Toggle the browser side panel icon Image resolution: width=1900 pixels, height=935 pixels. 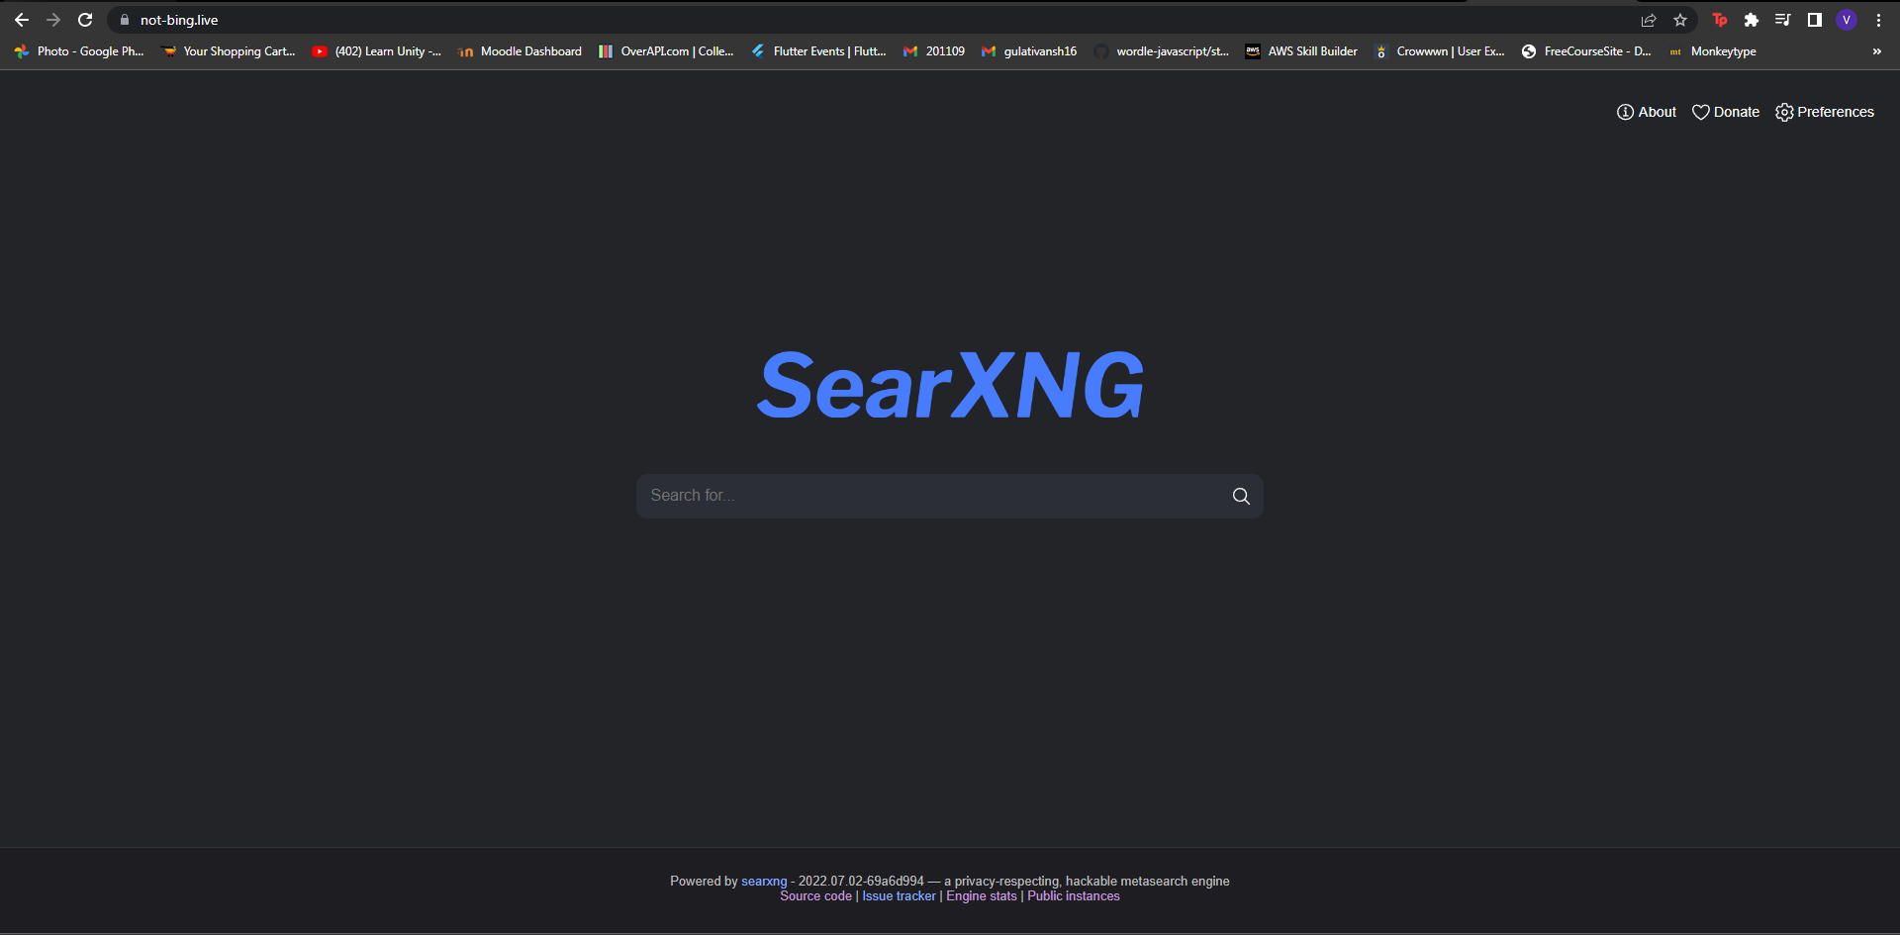pyautogui.click(x=1815, y=20)
